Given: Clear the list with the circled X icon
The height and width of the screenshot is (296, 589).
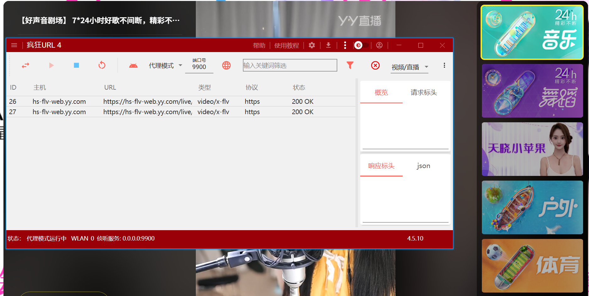Looking at the screenshot, I should point(375,65).
